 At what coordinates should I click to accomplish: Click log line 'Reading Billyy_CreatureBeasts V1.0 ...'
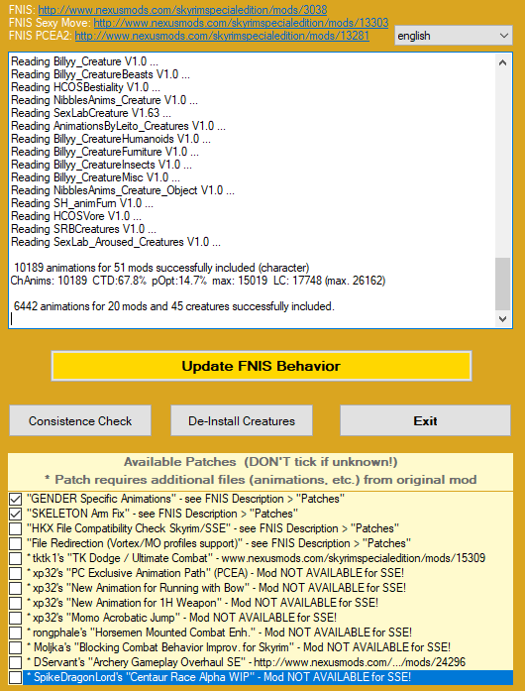(x=100, y=74)
